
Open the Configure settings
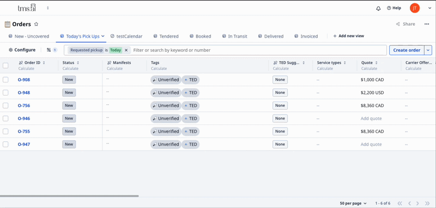coord(22,50)
